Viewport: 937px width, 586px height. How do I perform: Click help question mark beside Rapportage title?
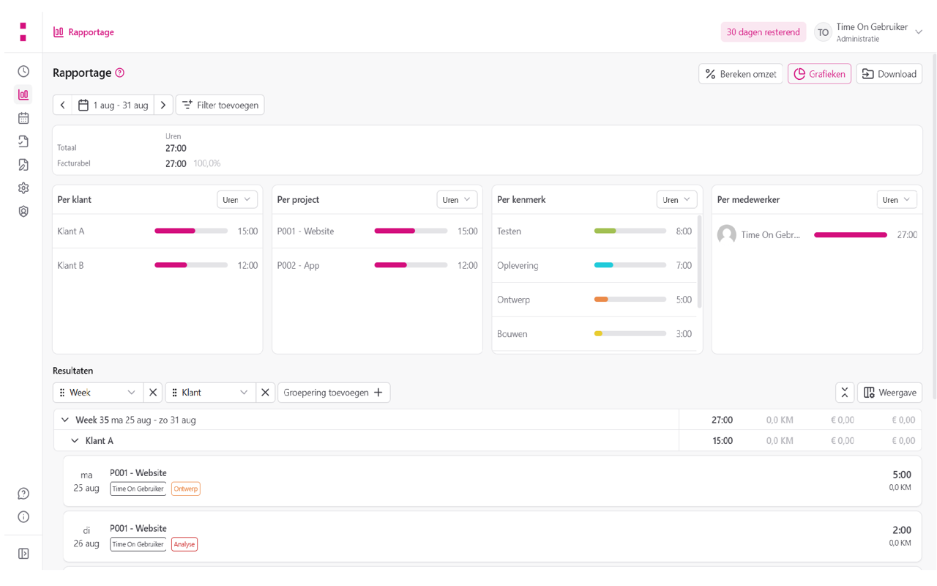(120, 73)
